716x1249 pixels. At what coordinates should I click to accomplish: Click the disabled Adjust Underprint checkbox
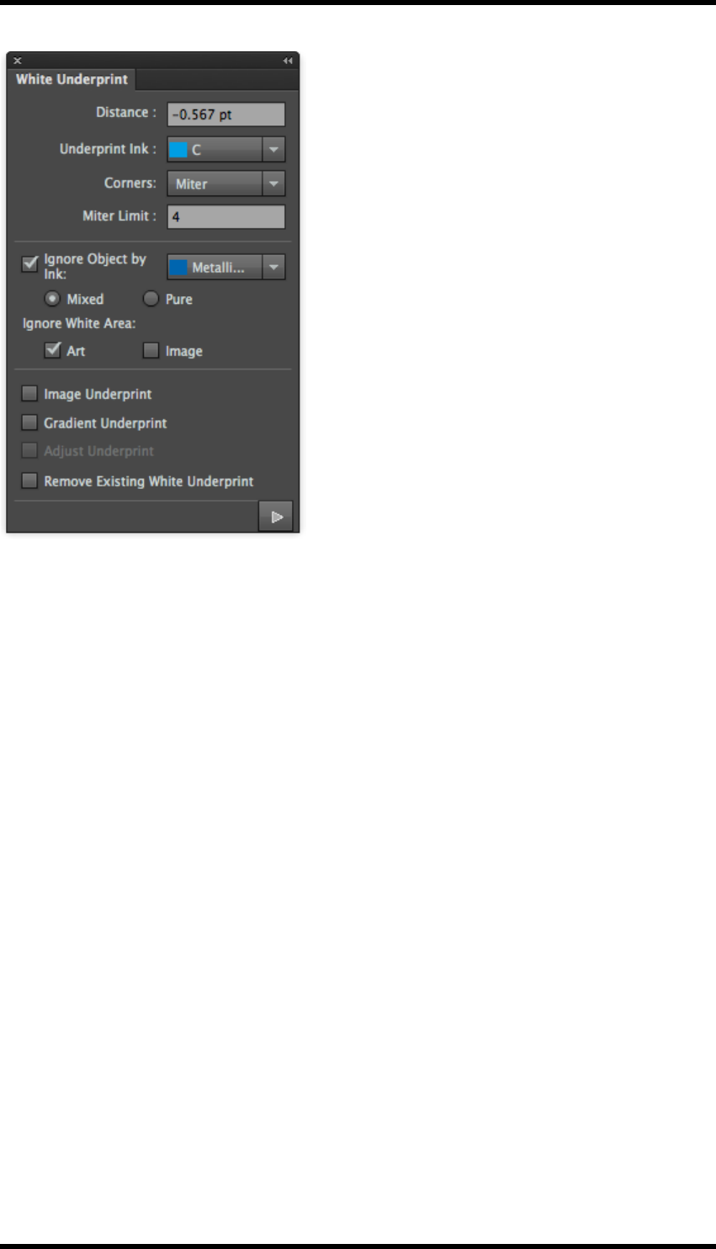pos(29,450)
